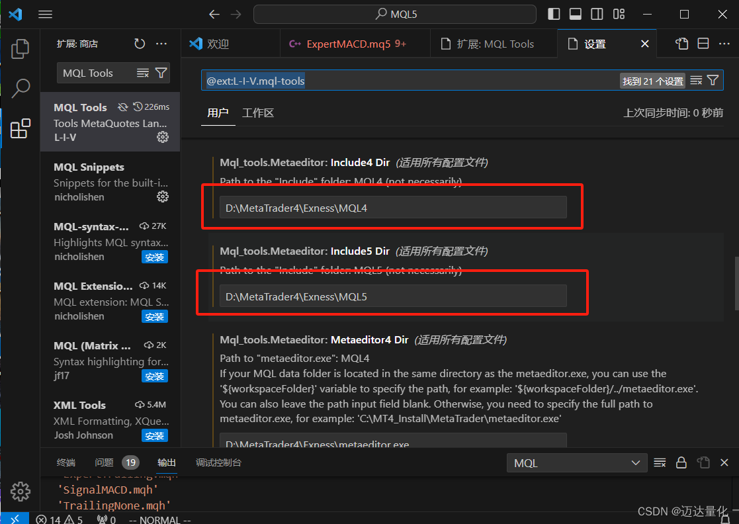This screenshot has height=524, width=739.
Task: Click remote window indicator in status bar
Action: [x=15, y=519]
